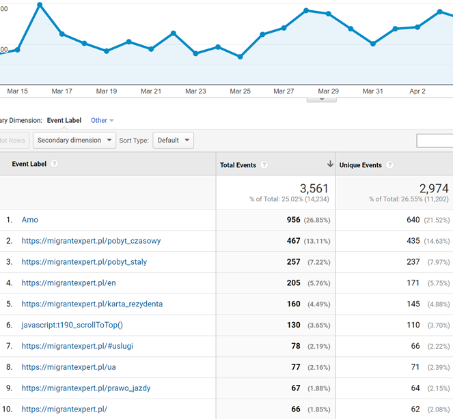Click the 77 total events value
This screenshot has height=419, width=453.
click(x=296, y=367)
